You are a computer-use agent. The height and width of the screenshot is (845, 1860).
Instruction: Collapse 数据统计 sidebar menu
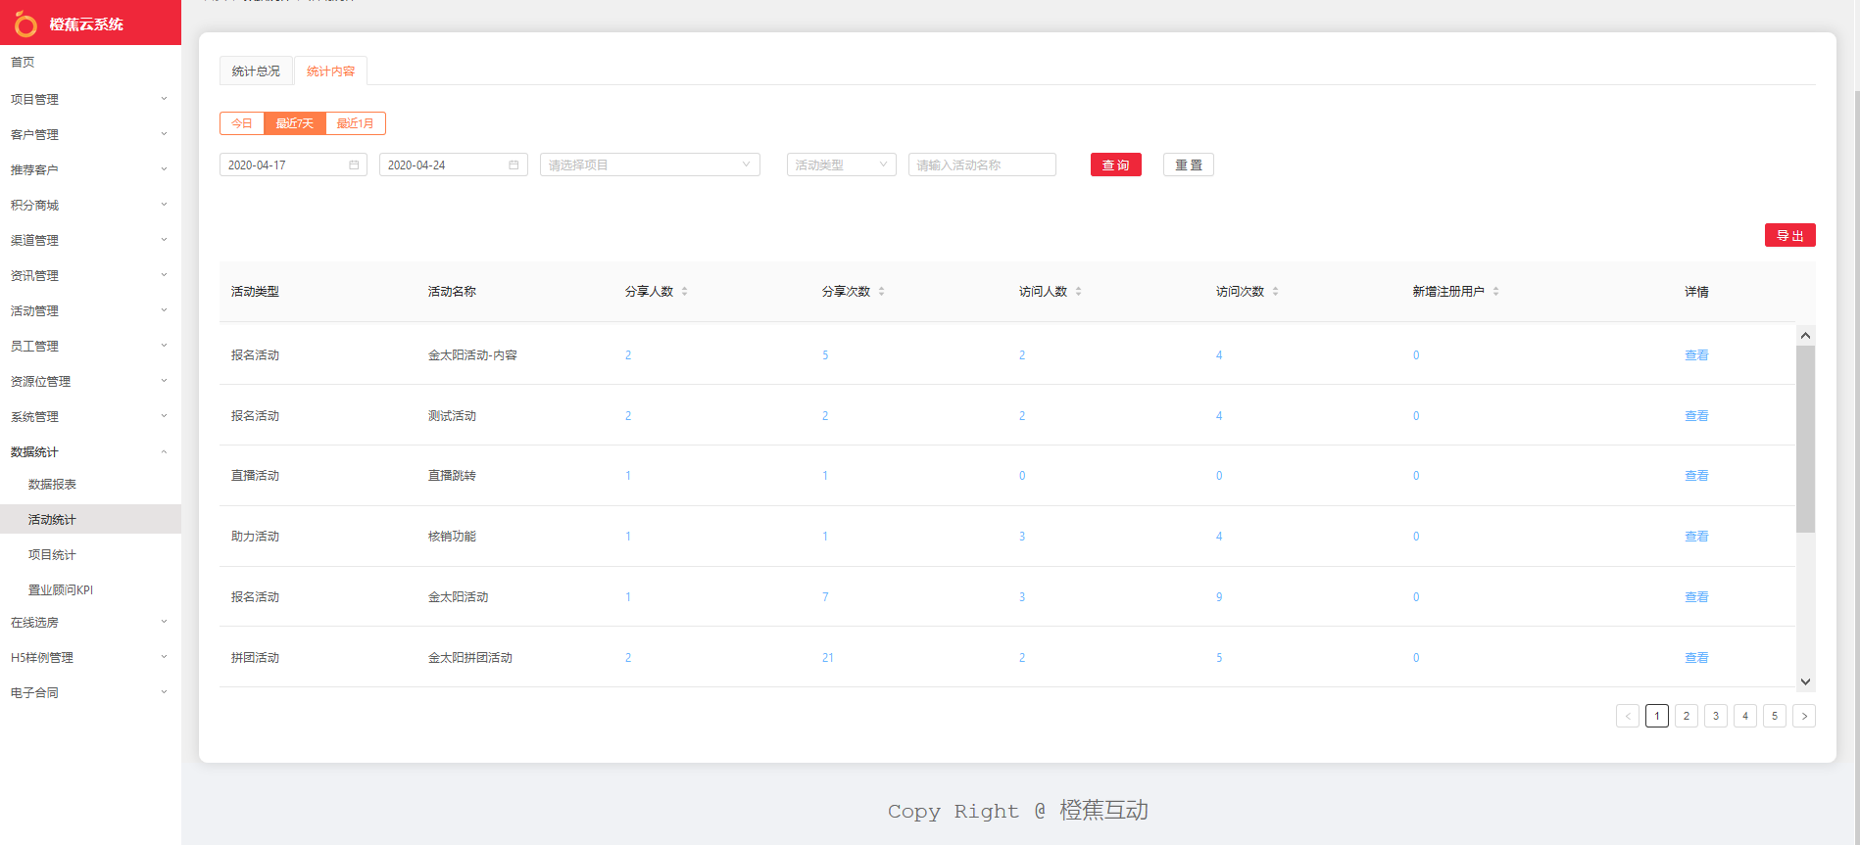point(90,451)
